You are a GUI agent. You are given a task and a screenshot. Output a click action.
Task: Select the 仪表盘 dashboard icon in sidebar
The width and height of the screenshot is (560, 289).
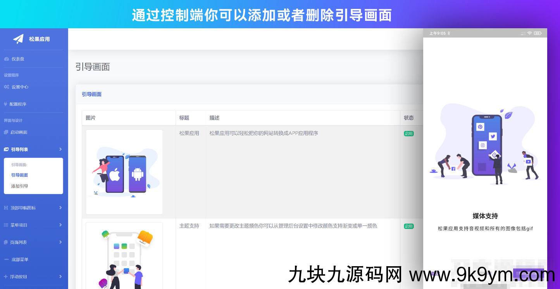7,59
